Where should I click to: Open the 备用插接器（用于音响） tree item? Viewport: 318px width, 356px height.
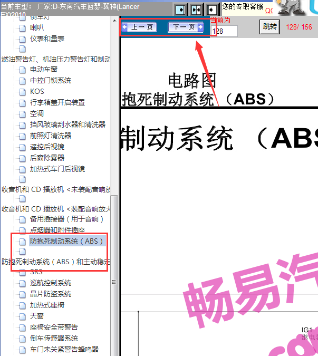pyautogui.click(x=67, y=219)
